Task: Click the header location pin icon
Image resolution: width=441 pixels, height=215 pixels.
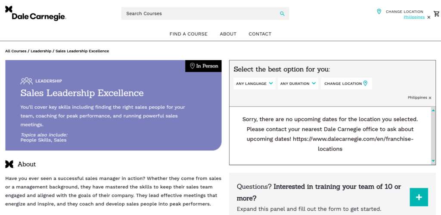Action: coord(379,12)
